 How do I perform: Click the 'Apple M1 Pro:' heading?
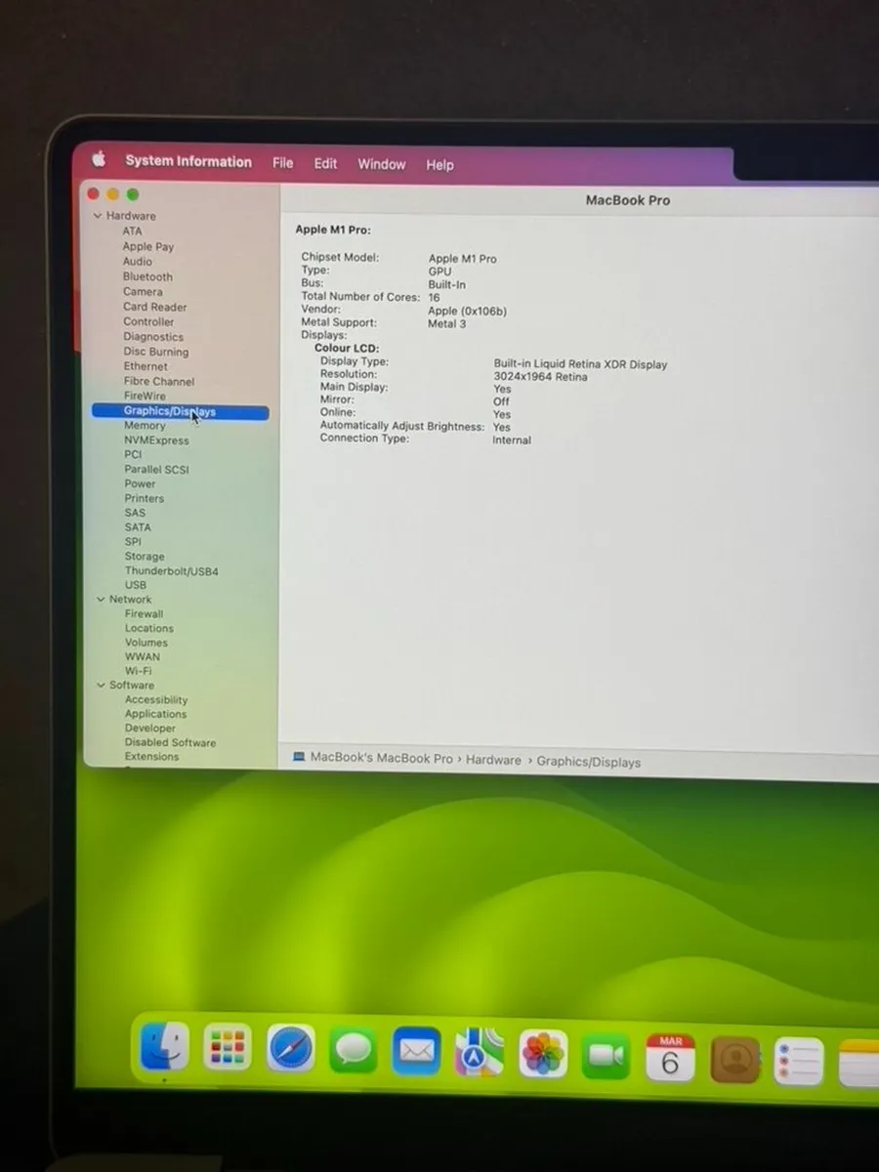[x=333, y=230]
